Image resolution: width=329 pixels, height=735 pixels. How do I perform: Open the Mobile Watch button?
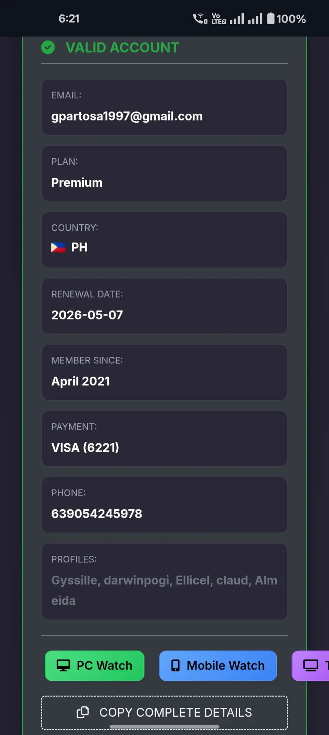(x=218, y=666)
